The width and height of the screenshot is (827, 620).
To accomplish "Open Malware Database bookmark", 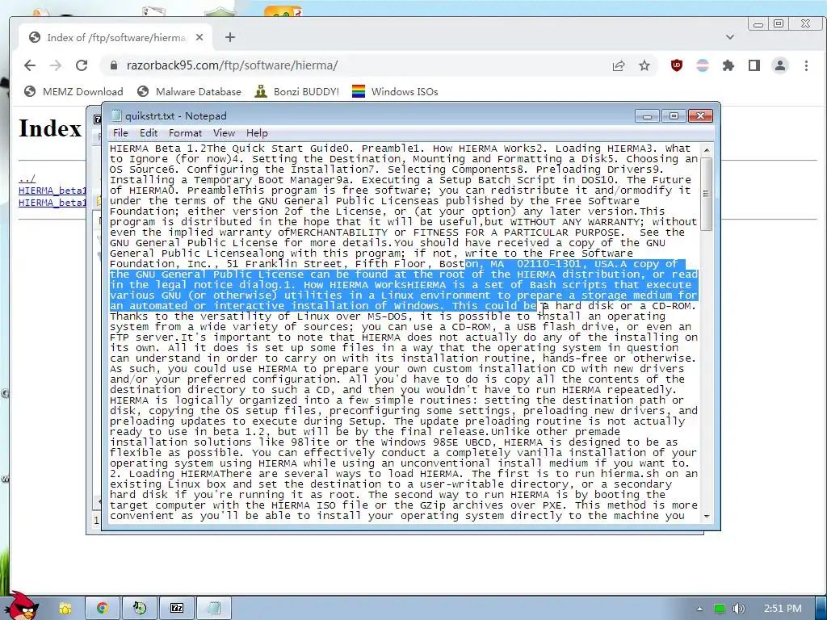I will [189, 92].
